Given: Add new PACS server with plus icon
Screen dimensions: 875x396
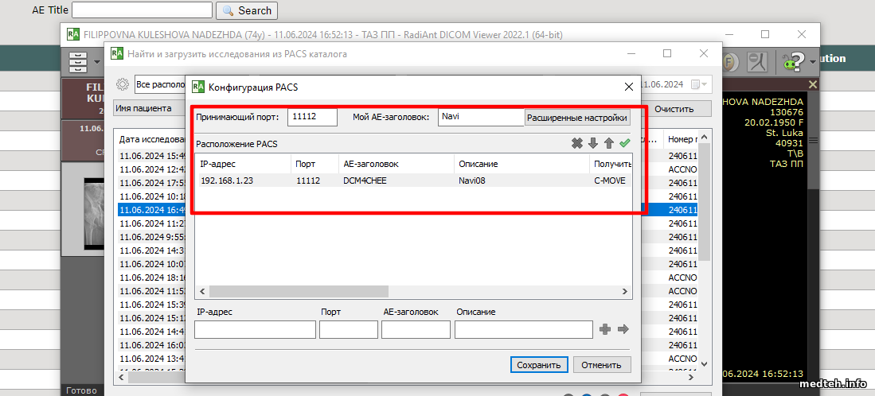Looking at the screenshot, I should [605, 329].
